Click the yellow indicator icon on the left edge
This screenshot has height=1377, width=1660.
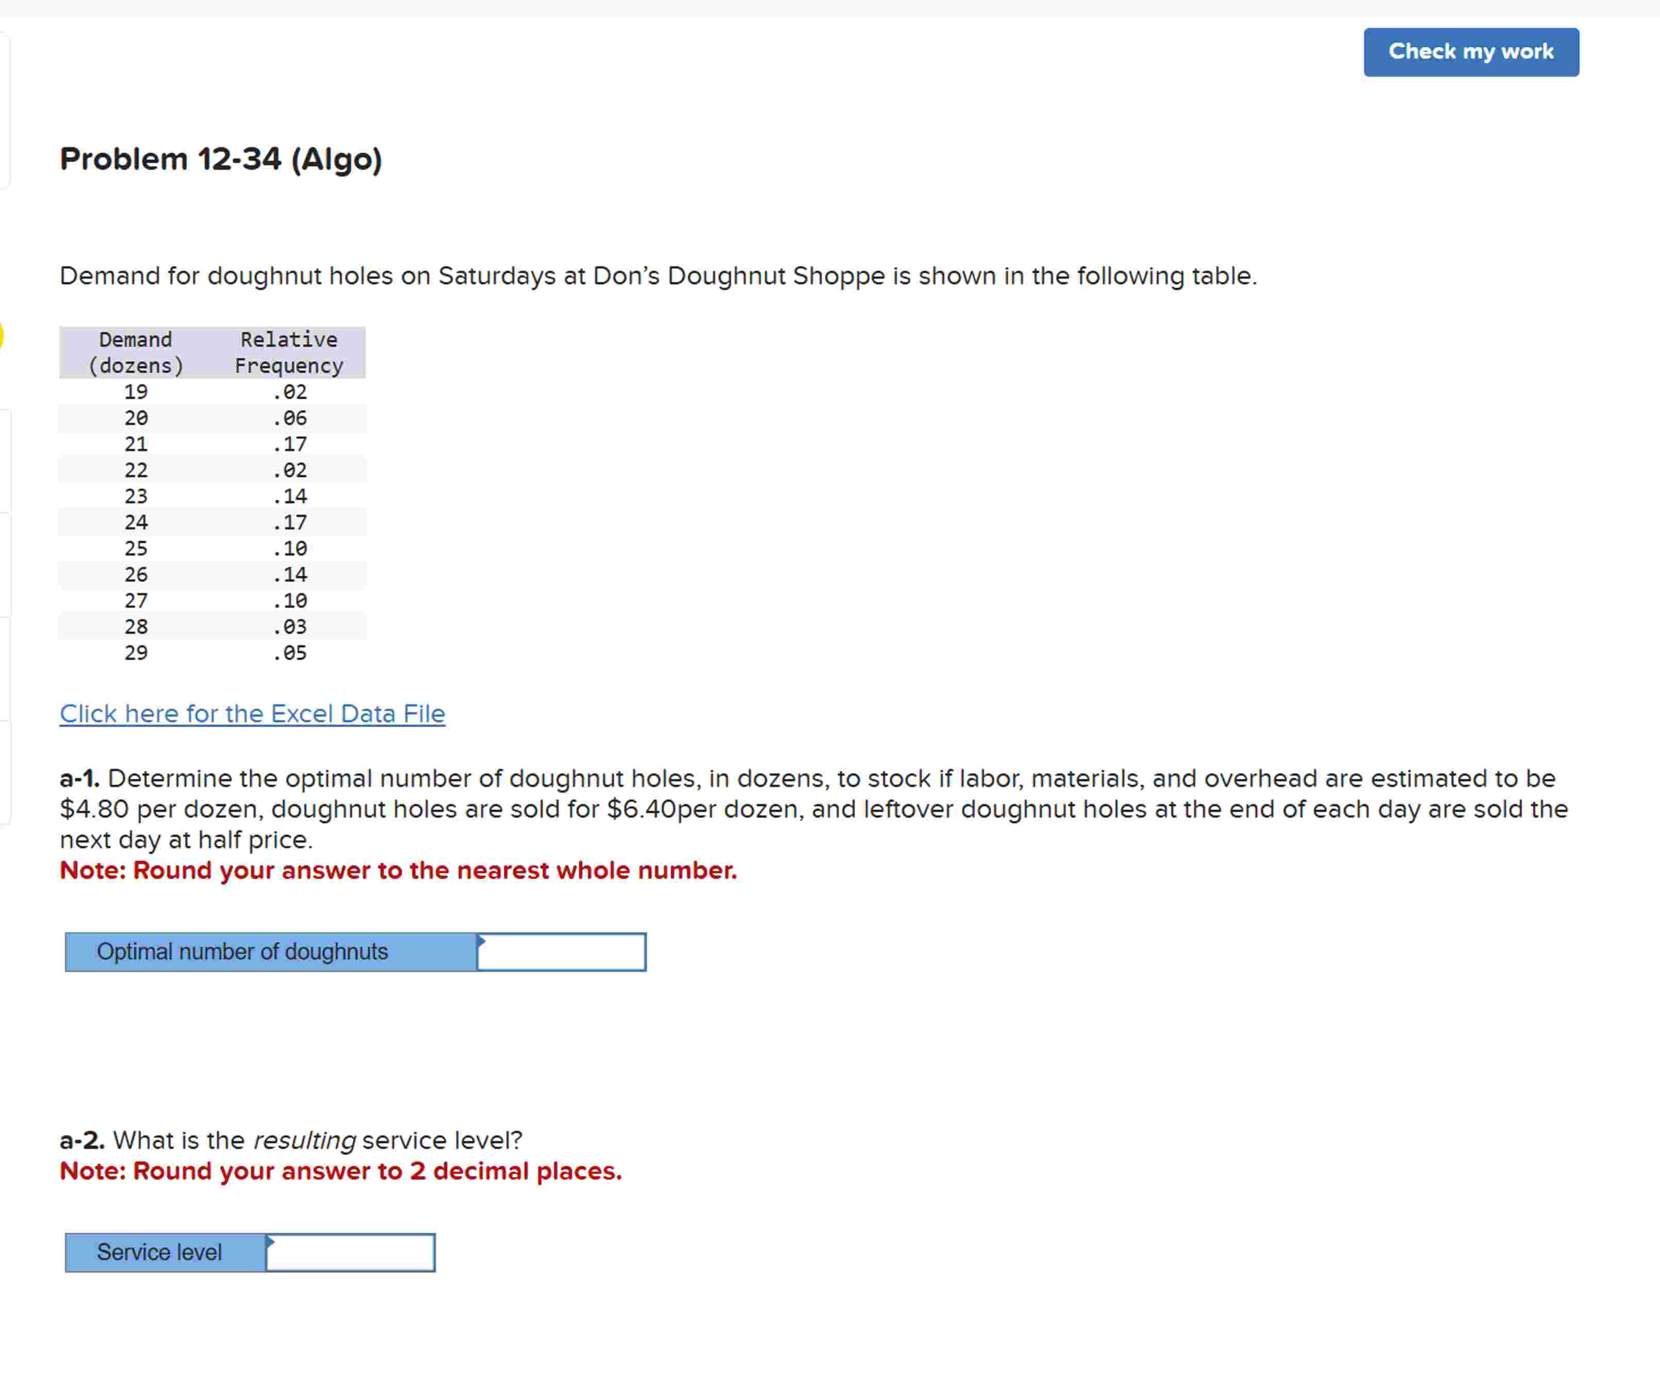(3, 336)
